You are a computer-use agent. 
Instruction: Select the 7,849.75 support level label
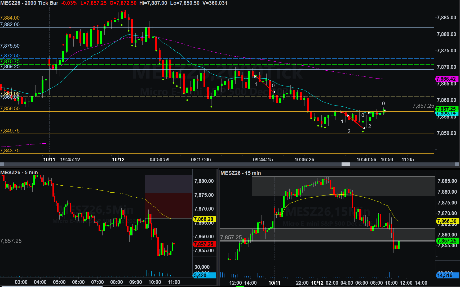pyautogui.click(x=10, y=131)
